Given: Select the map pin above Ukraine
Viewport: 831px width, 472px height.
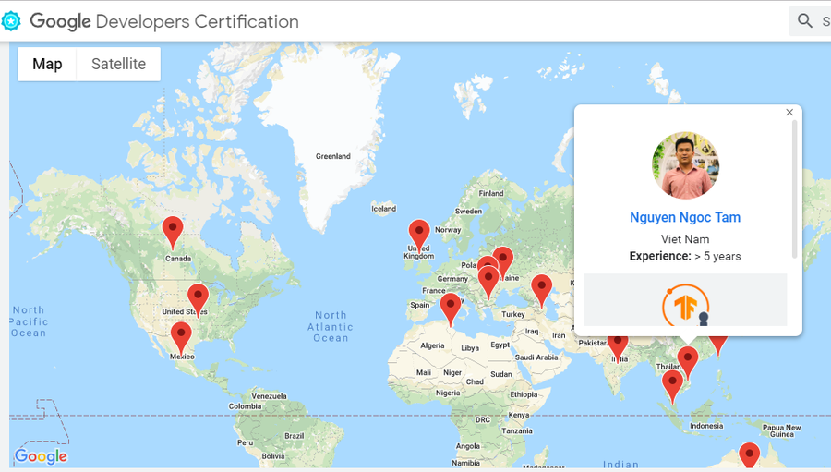Looking at the screenshot, I should coord(503,260).
